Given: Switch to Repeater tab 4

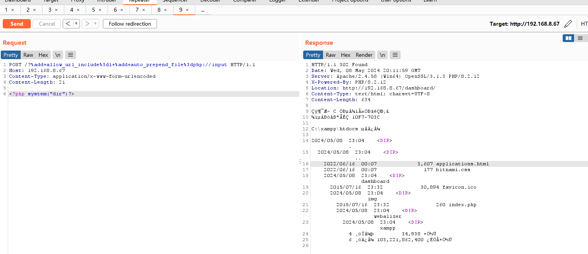Looking at the screenshot, I should pos(72,10).
